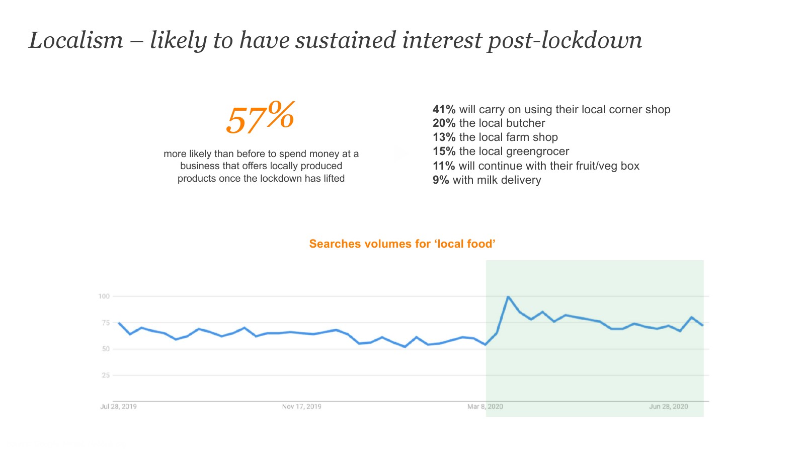Screen dimensions: 805x453
Task: Click the 15% local greengrocer line
Action: coord(501,152)
